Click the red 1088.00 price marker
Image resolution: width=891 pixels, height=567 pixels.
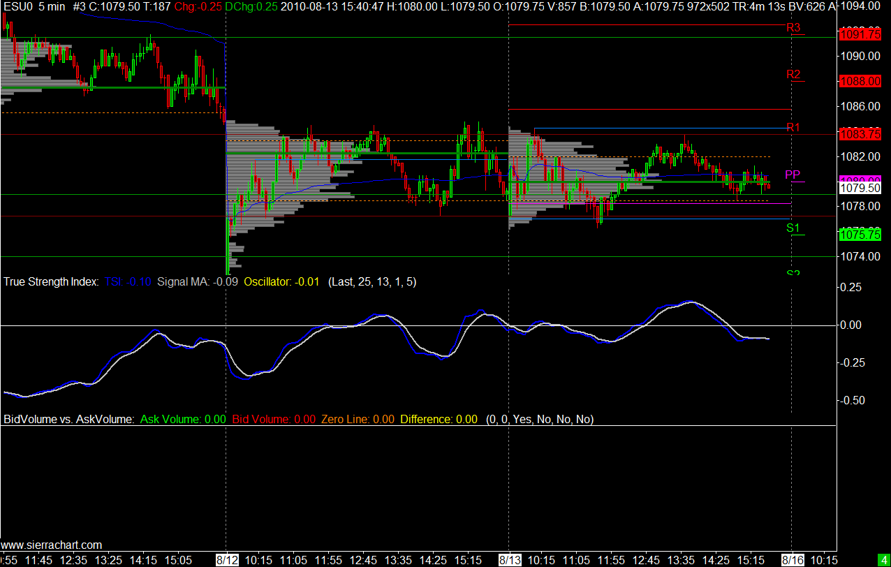tap(861, 81)
